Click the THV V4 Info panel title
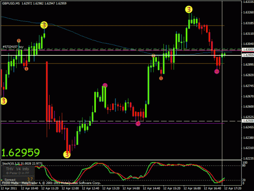 tap(17, 169)
